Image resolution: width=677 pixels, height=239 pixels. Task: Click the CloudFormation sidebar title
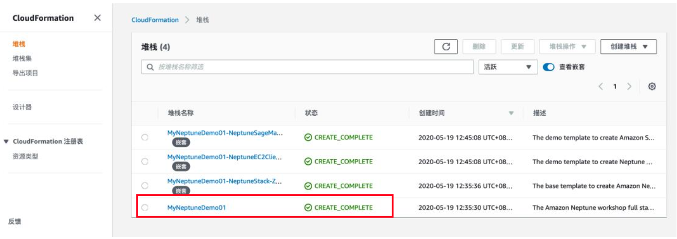(43, 18)
